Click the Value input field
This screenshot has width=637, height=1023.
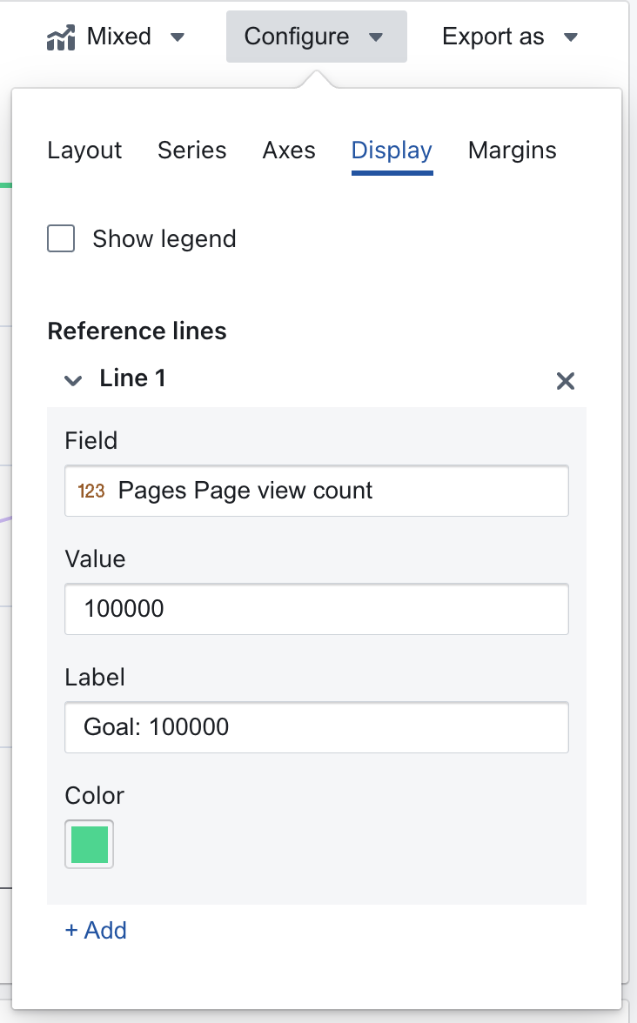coord(317,609)
